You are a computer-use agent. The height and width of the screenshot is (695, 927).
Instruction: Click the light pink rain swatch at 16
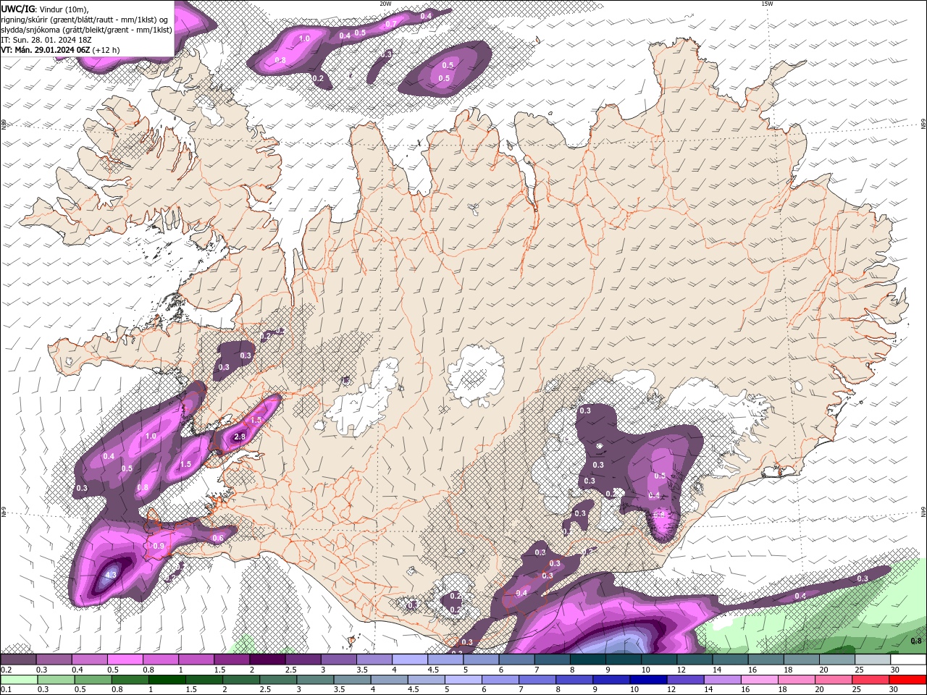click(x=759, y=680)
